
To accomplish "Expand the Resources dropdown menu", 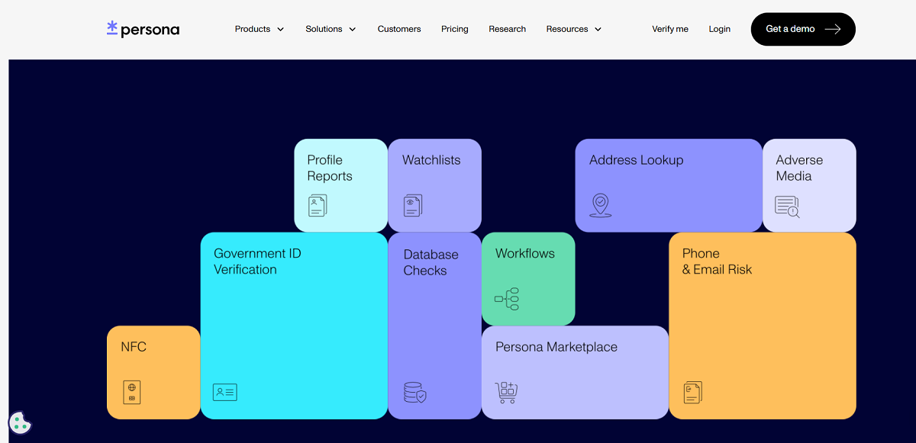I will coord(573,29).
